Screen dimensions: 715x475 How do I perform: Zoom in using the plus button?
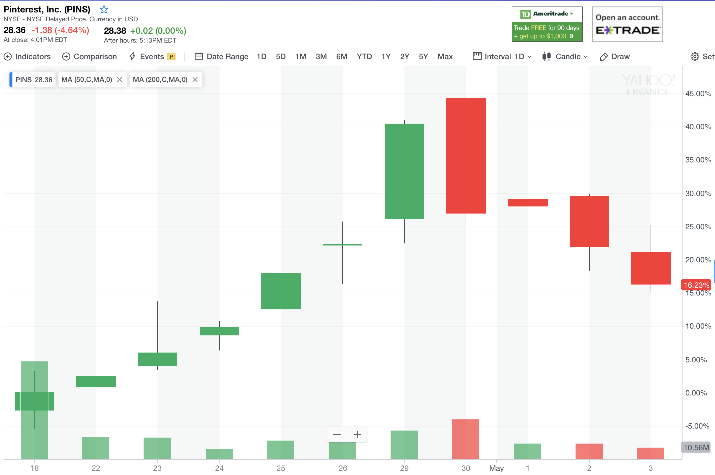coord(357,435)
